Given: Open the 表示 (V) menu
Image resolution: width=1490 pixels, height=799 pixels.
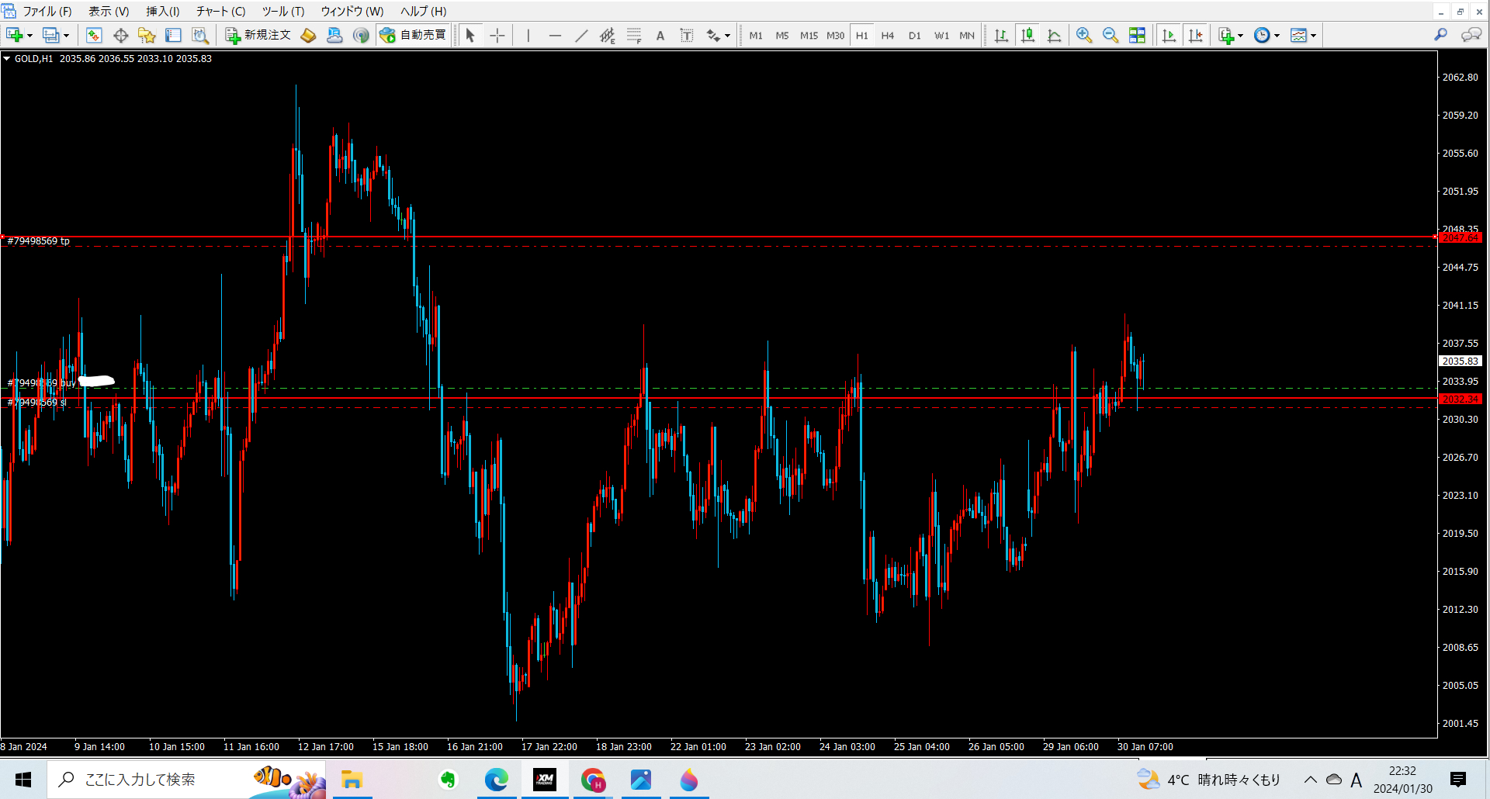Looking at the screenshot, I should click(x=109, y=11).
